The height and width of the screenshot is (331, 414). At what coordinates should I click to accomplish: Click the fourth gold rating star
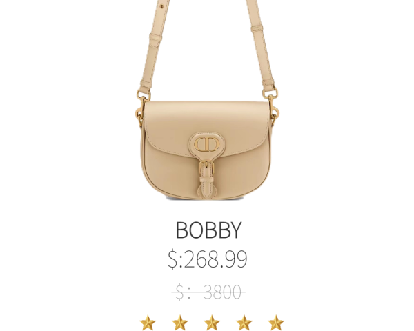pos(244,323)
